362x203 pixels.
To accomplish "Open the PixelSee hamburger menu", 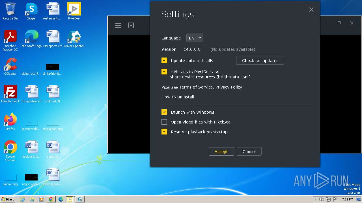I will click(118, 26).
